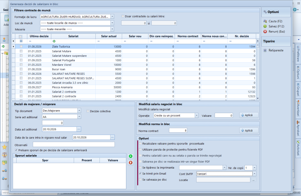
Task: Open the Nr. de copii dropdown
Action: tap(254, 168)
